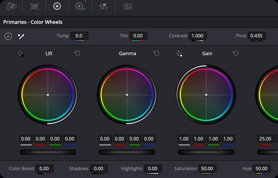The width and height of the screenshot is (278, 178).
Task: Open the Motion Effects palette icon
Action: click(127, 7)
